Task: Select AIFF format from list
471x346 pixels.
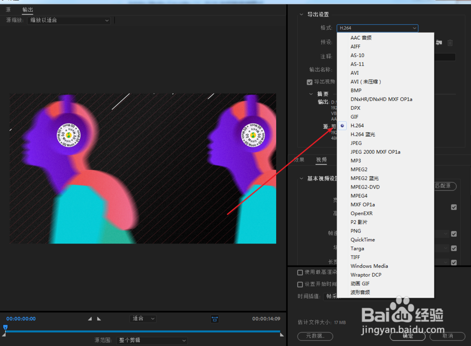Action: 385,47
